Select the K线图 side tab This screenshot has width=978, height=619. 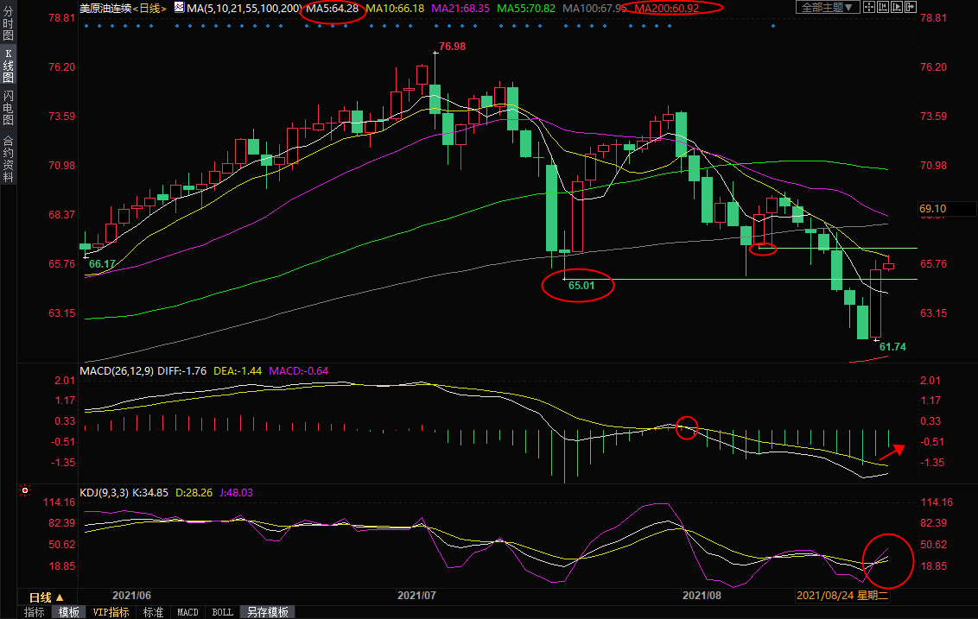point(9,64)
